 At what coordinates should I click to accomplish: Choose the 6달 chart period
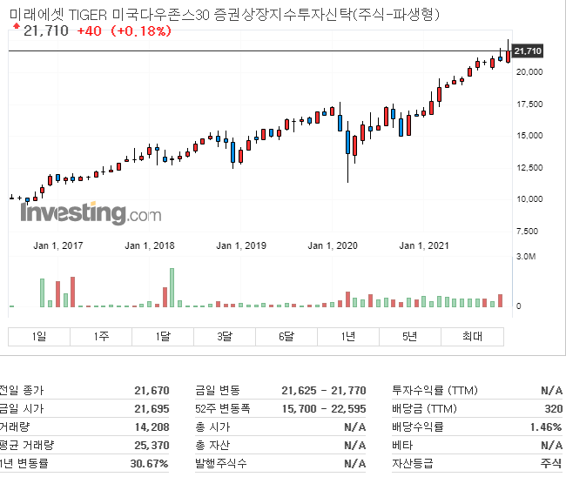click(286, 337)
